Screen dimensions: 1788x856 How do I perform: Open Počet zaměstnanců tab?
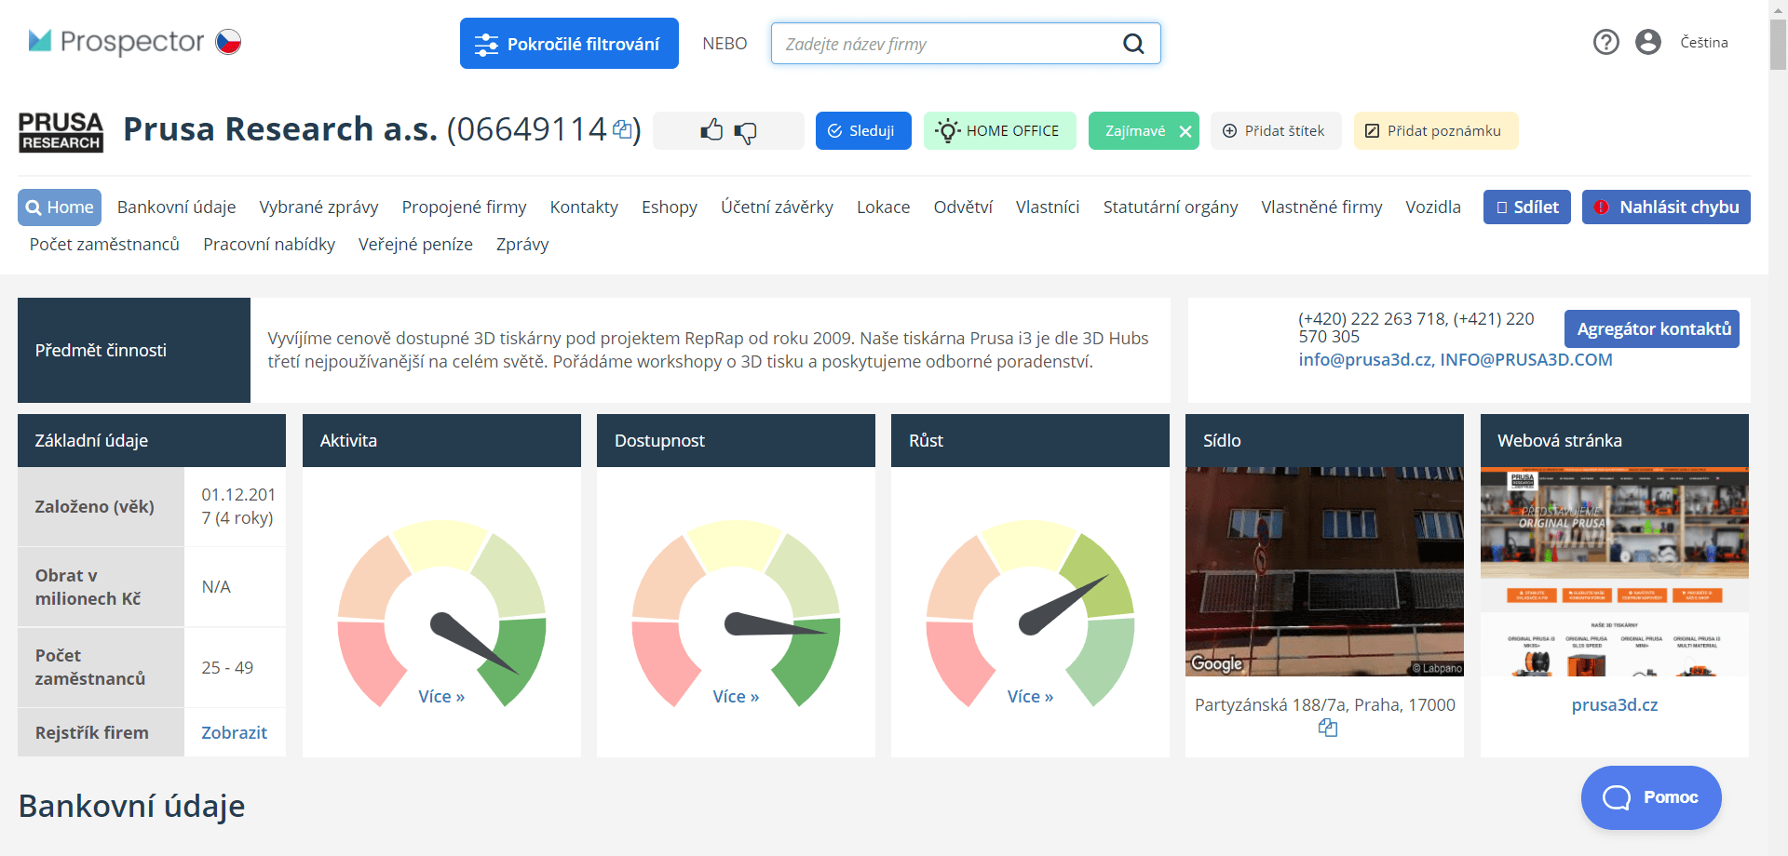[104, 245]
